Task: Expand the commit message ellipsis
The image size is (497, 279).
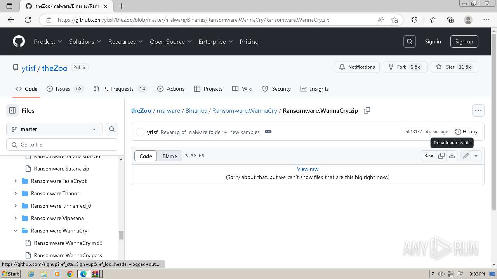Action: [268, 132]
